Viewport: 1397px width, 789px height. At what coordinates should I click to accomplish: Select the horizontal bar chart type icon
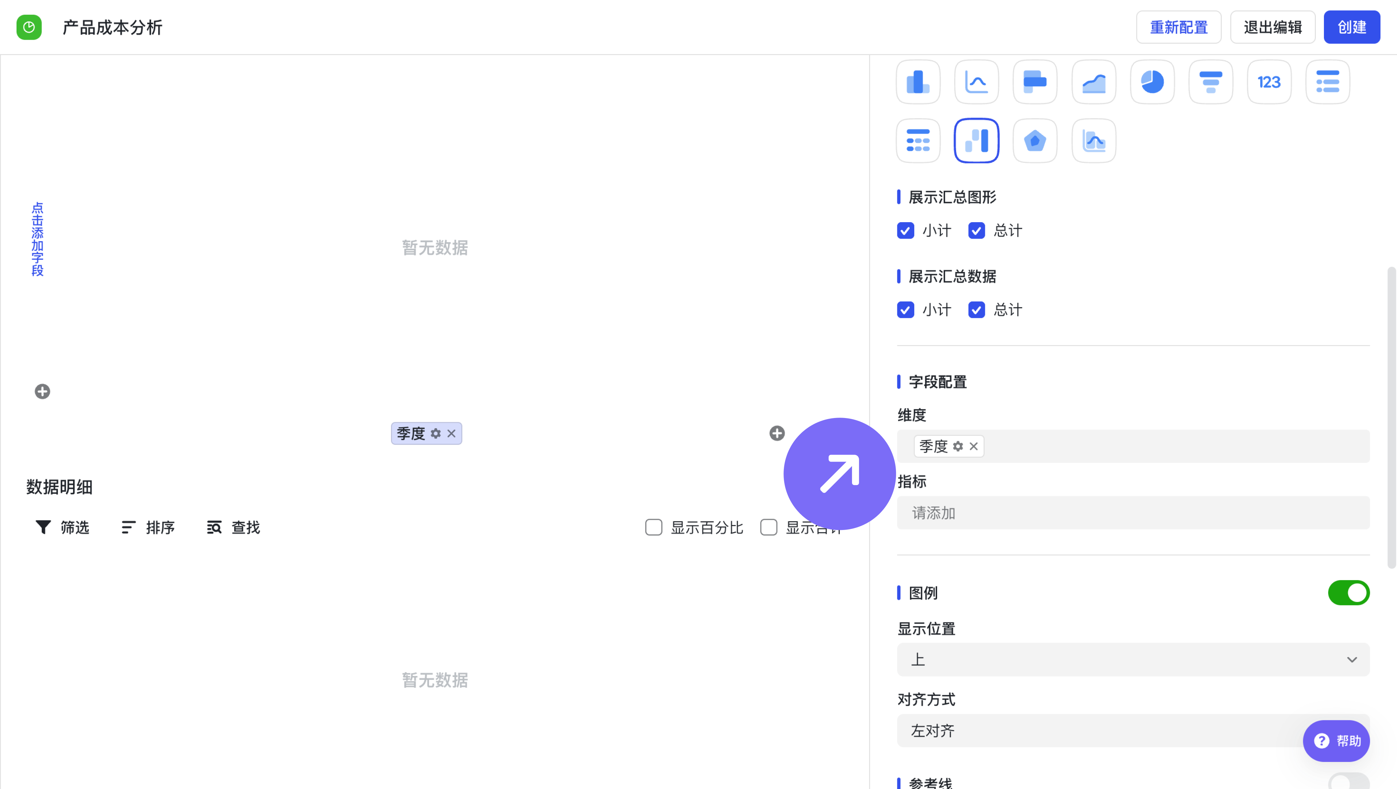[1035, 82]
